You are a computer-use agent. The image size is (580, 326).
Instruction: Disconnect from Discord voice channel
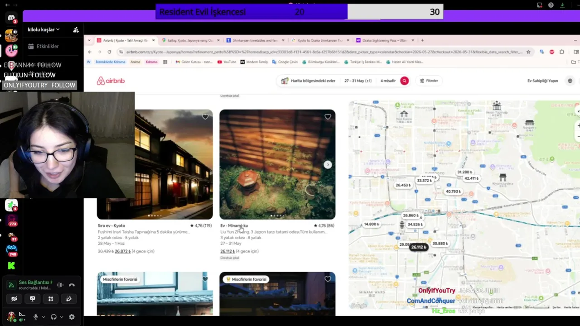click(x=72, y=285)
